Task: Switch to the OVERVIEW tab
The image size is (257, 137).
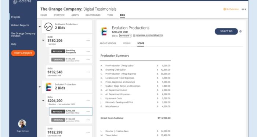Action: [59, 15]
